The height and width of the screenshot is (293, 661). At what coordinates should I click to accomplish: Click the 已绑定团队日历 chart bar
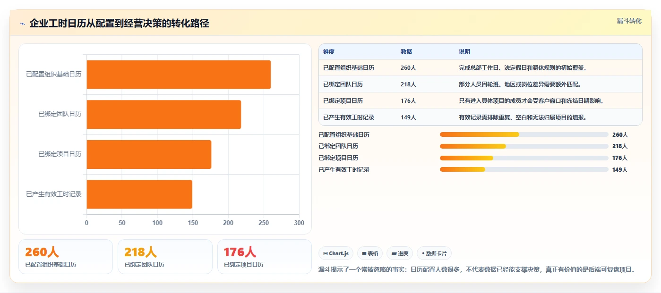(164, 114)
